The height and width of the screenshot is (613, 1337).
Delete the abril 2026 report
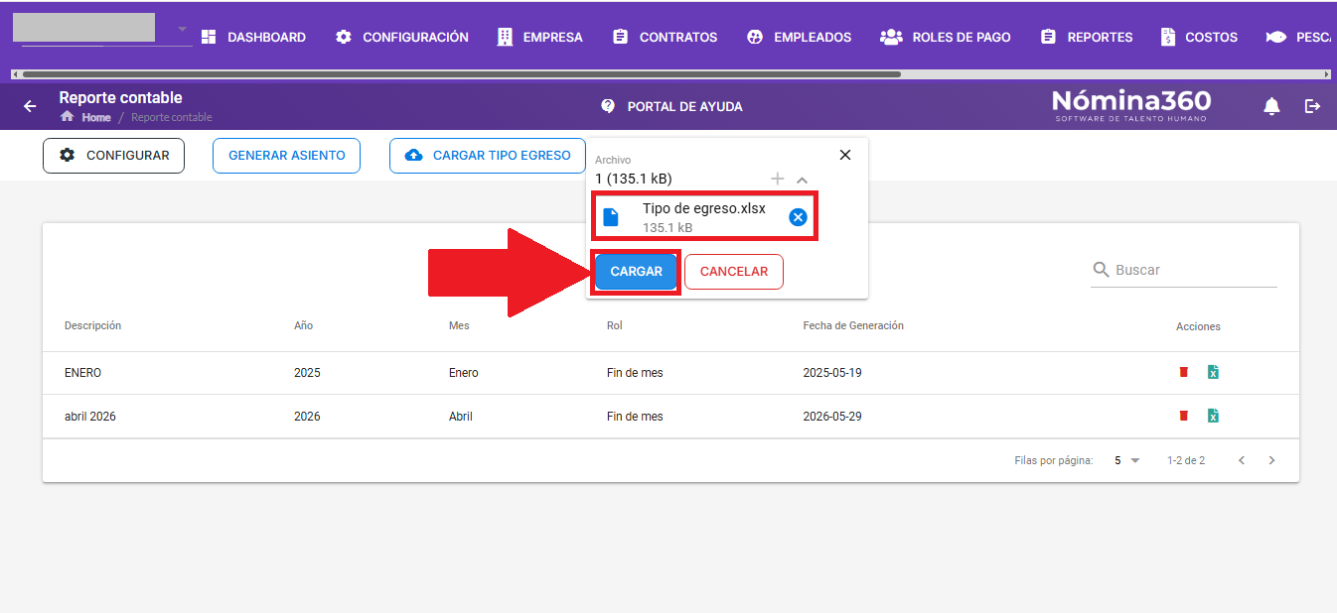pyautogui.click(x=1183, y=416)
